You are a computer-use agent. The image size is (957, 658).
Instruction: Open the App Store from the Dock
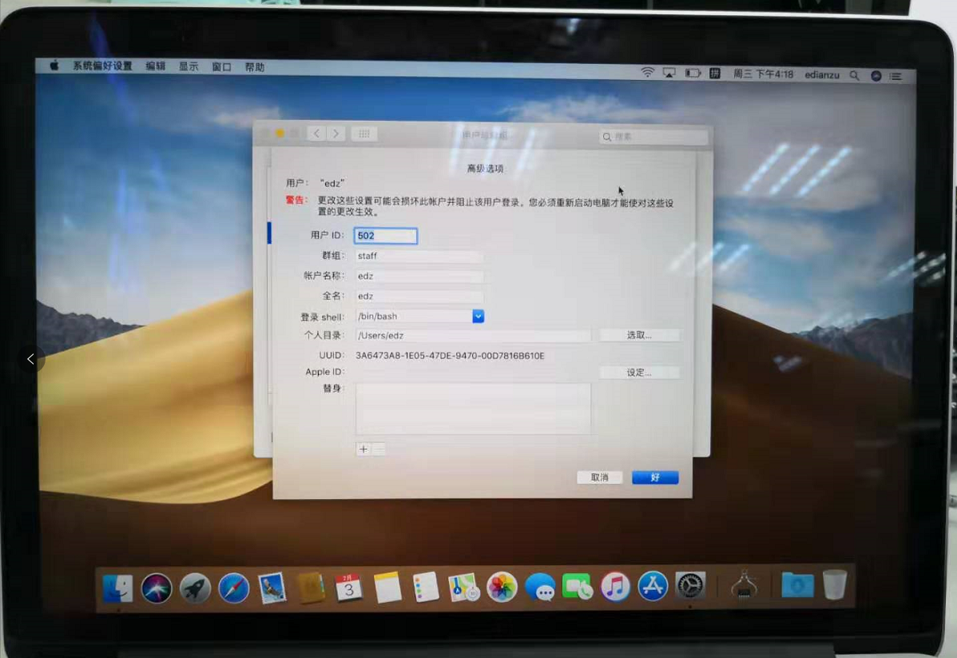pyautogui.click(x=652, y=588)
